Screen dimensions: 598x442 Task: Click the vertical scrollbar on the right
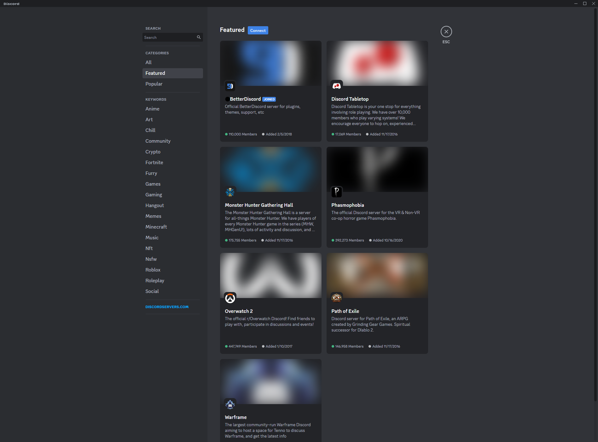click(x=595, y=205)
